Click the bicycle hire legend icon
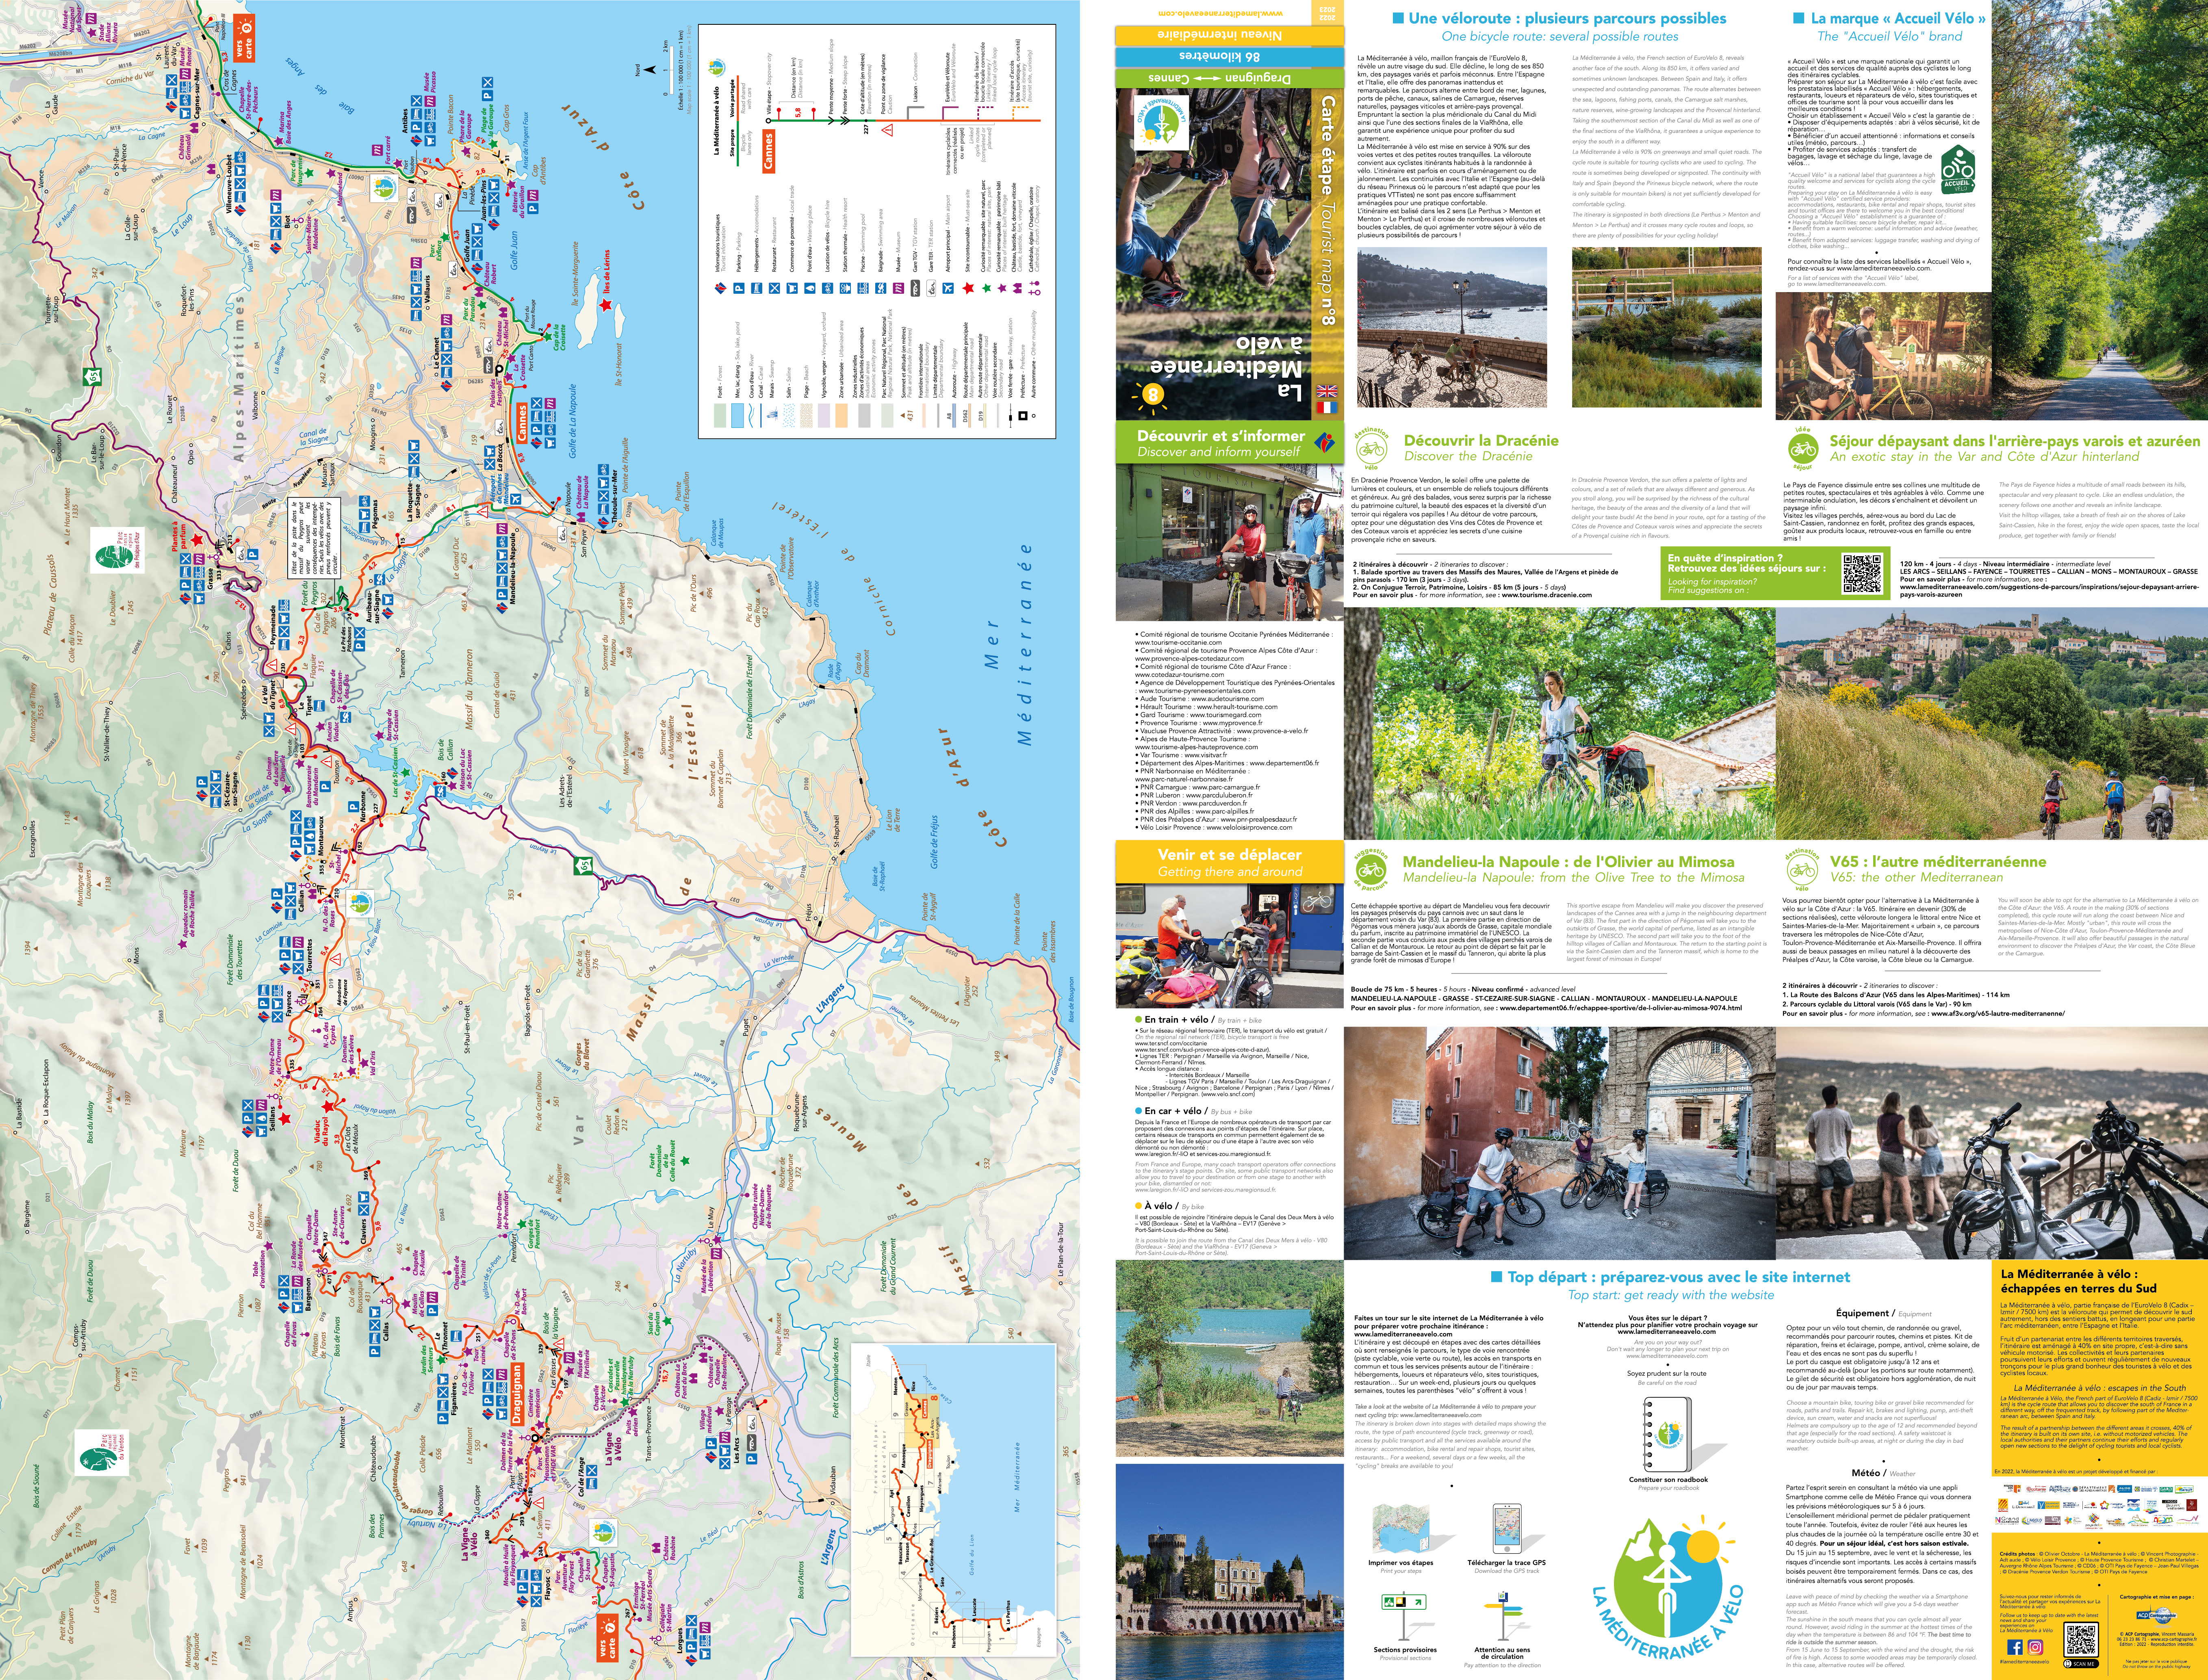Image resolution: width=2208 pixels, height=1680 pixels. pyautogui.click(x=828, y=289)
